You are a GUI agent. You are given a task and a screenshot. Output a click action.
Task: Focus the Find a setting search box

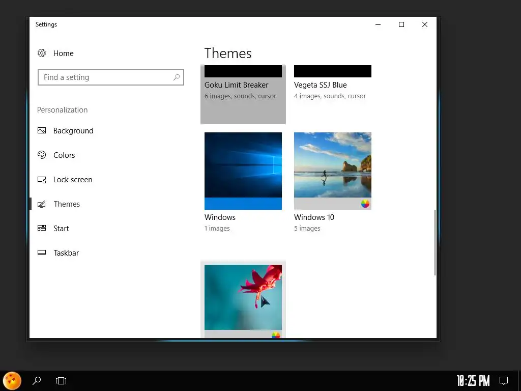[x=110, y=77]
